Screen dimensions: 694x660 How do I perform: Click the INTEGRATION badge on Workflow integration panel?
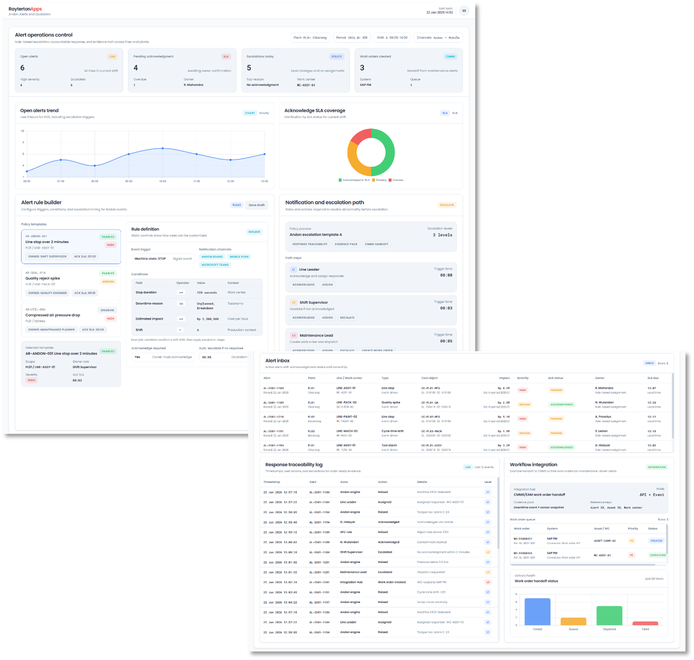click(x=657, y=467)
